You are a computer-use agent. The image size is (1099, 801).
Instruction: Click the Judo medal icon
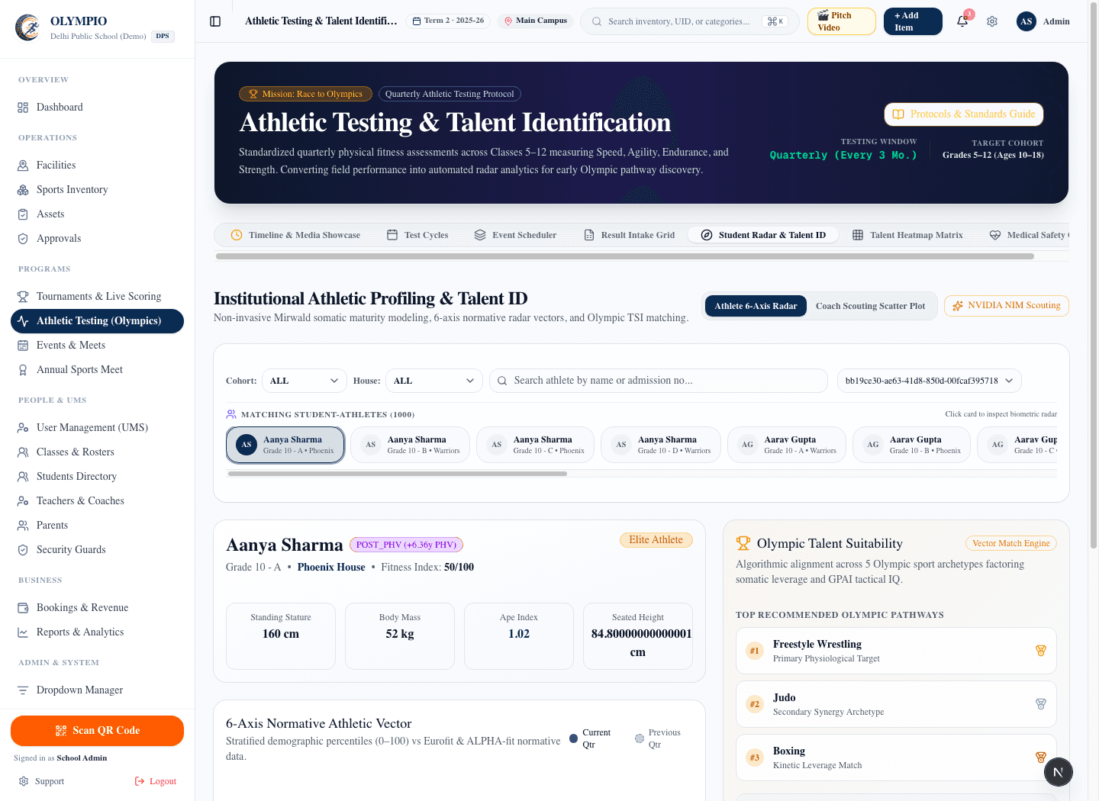click(1041, 704)
